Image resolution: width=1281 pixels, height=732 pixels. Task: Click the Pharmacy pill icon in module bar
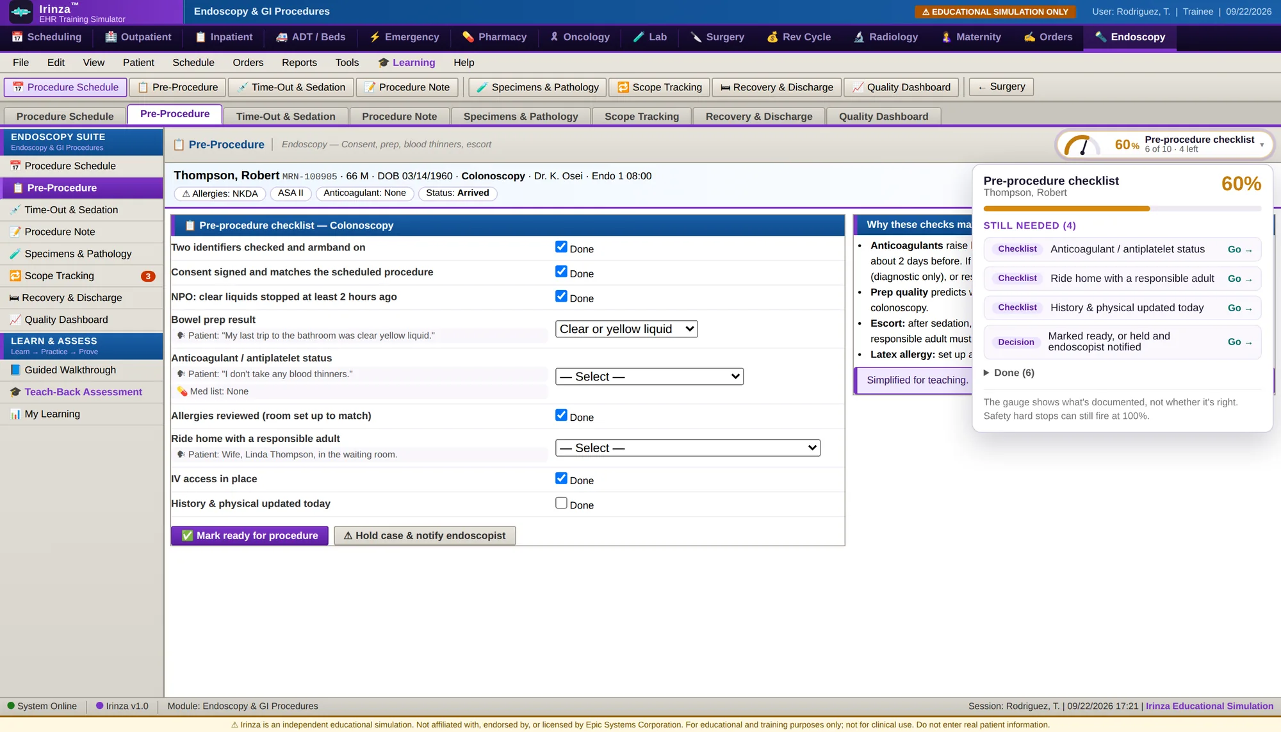point(468,37)
